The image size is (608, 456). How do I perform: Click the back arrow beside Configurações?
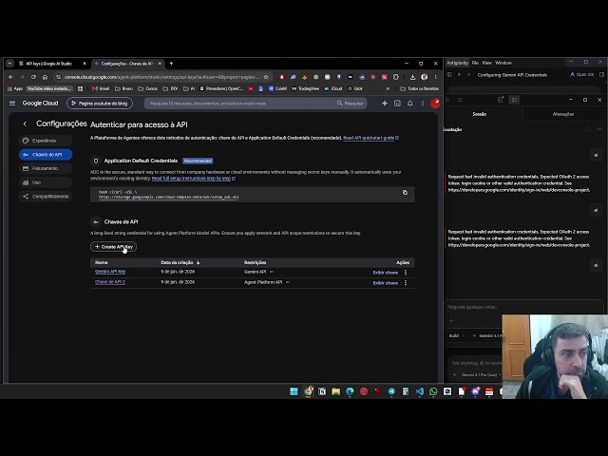tap(25, 123)
